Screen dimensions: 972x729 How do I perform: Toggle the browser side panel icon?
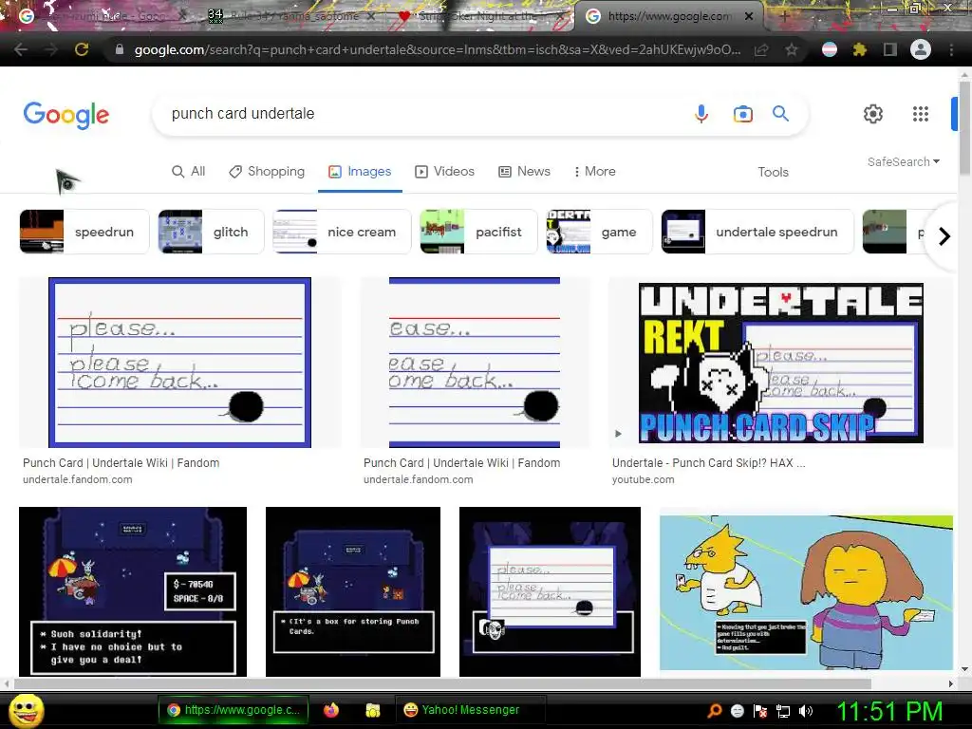pos(889,49)
